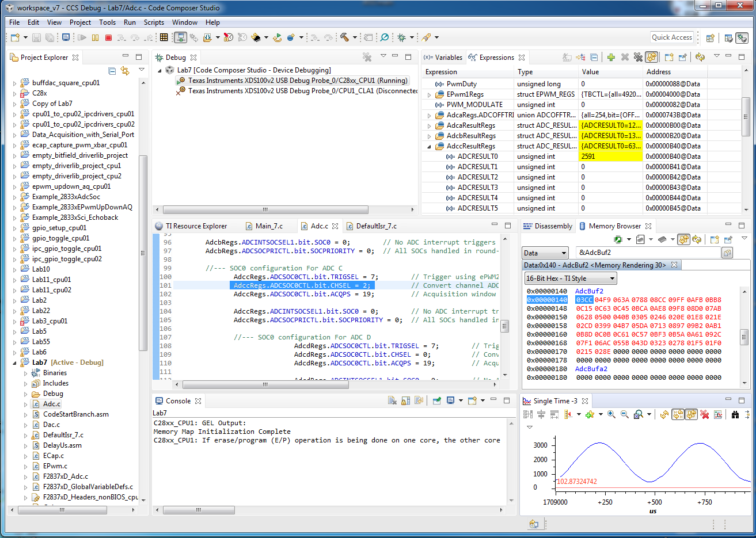756x538 pixels.
Task: Toggle Continuous Refresh in Memory Browser
Action: click(683, 239)
